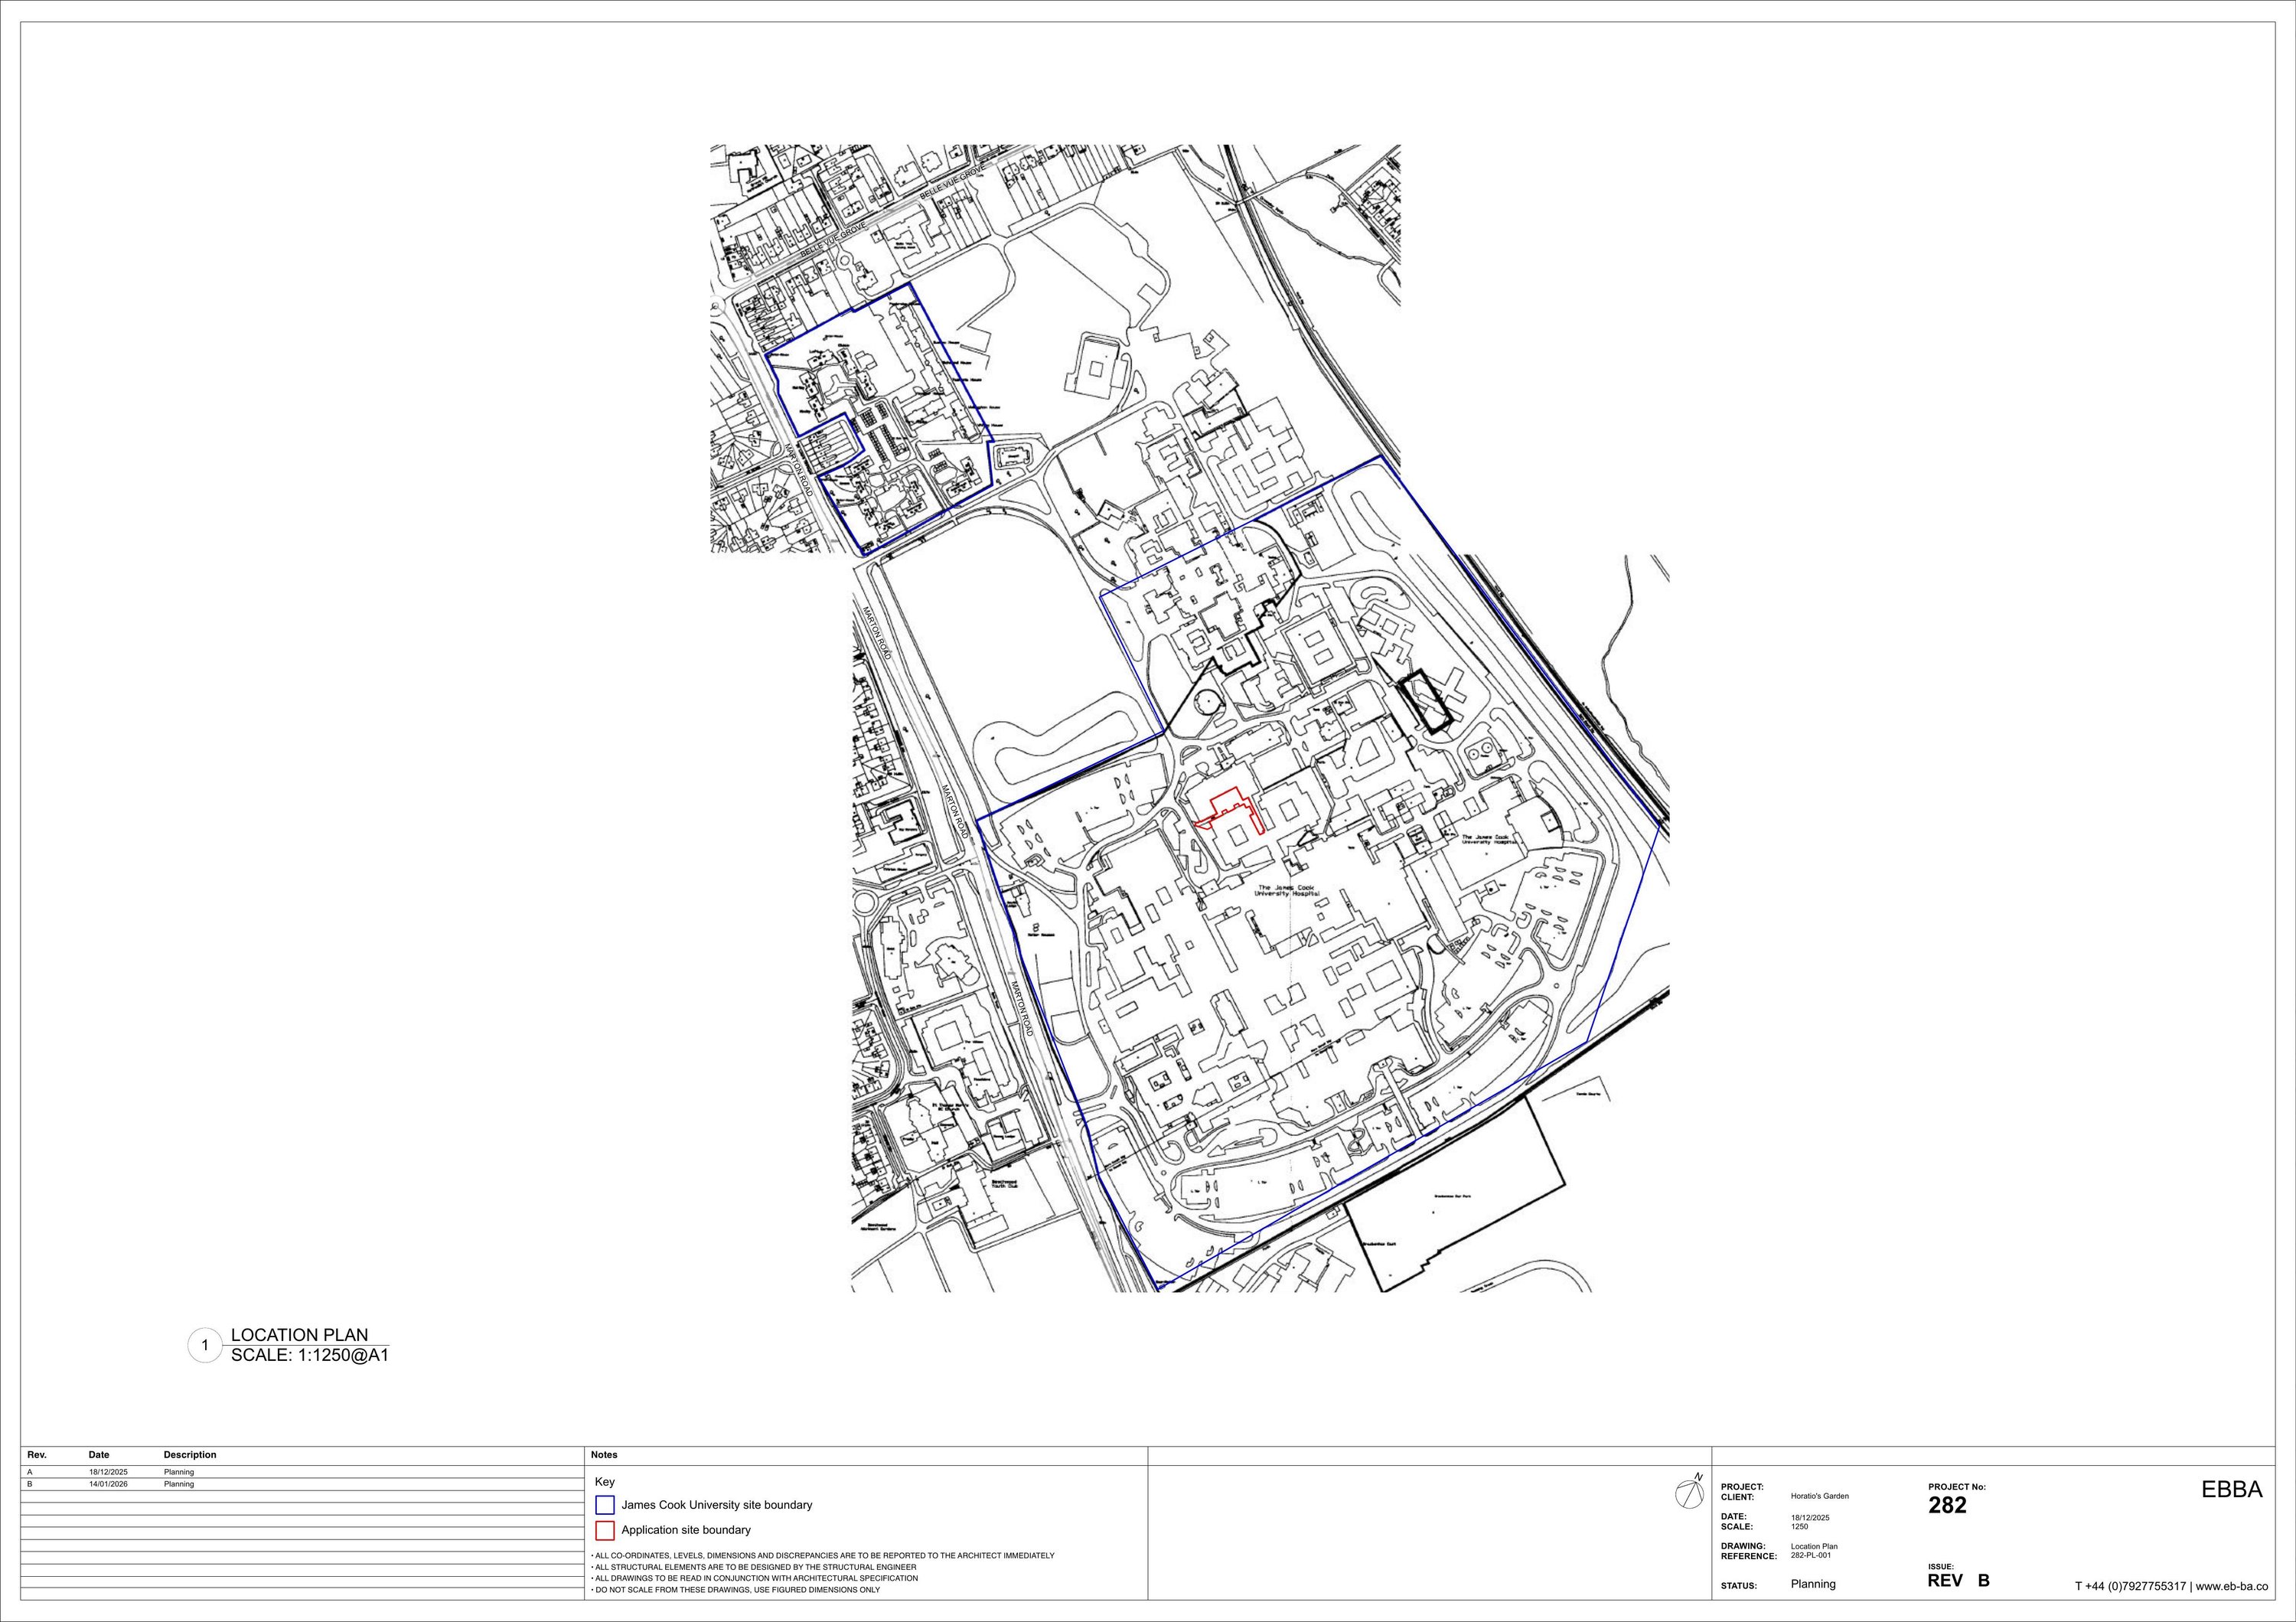The height and width of the screenshot is (1622, 2296).
Task: Click the EBBA company logo text
Action: click(x=2231, y=1490)
